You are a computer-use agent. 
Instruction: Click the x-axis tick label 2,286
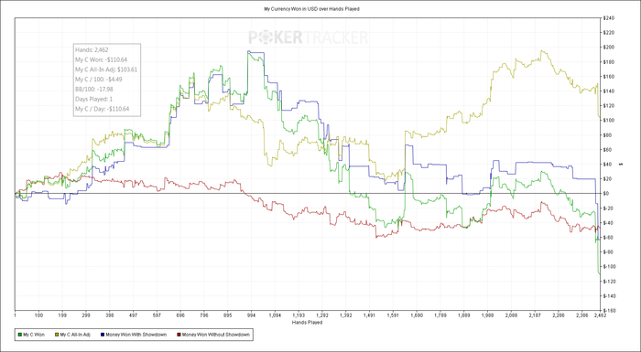(x=559, y=315)
